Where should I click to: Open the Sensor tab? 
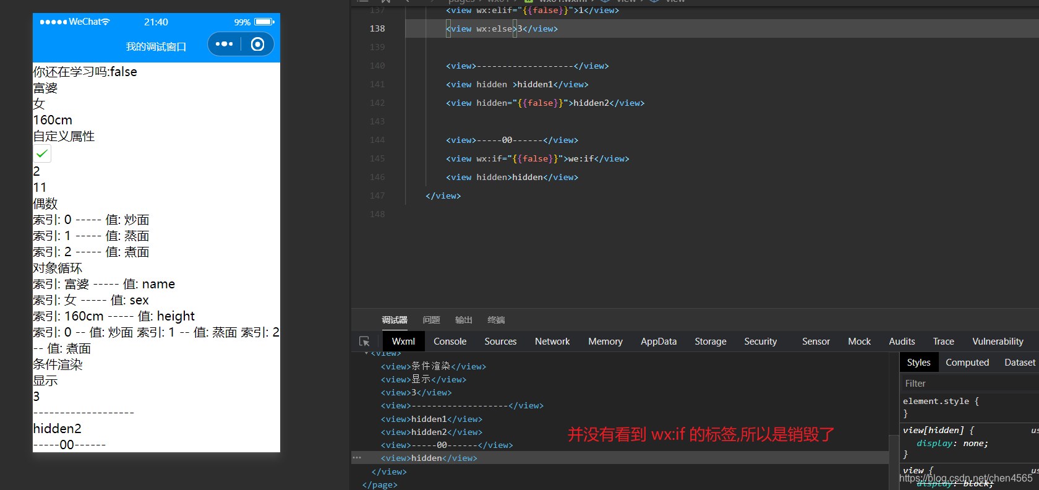coord(816,342)
